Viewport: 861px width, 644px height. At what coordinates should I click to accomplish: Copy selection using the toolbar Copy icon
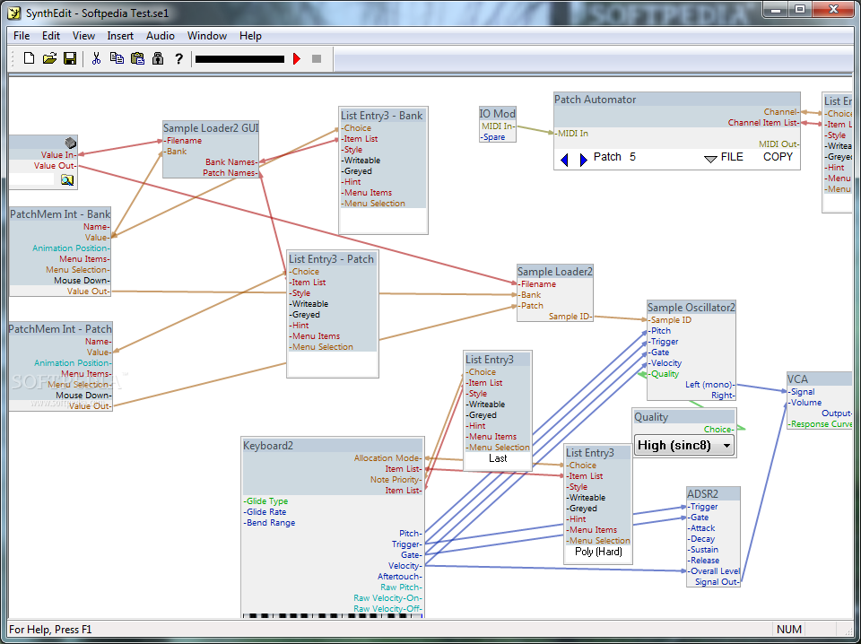pos(117,58)
